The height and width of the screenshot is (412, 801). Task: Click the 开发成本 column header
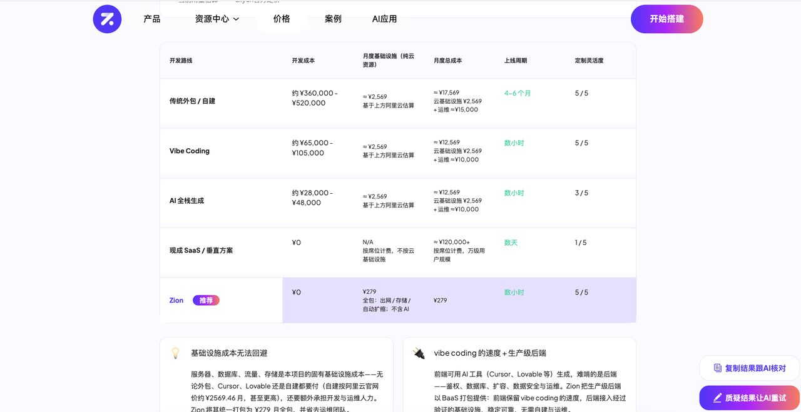point(303,61)
